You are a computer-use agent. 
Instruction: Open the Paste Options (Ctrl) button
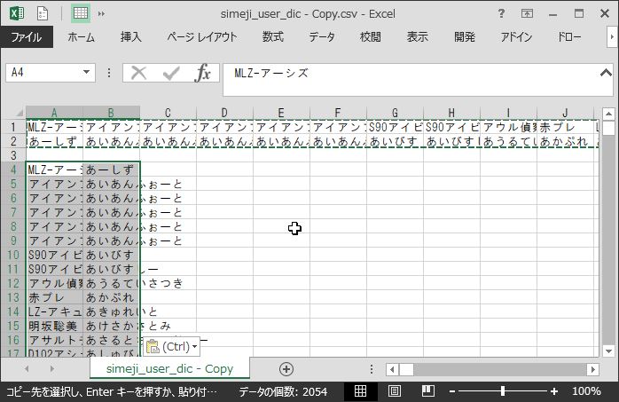click(171, 347)
